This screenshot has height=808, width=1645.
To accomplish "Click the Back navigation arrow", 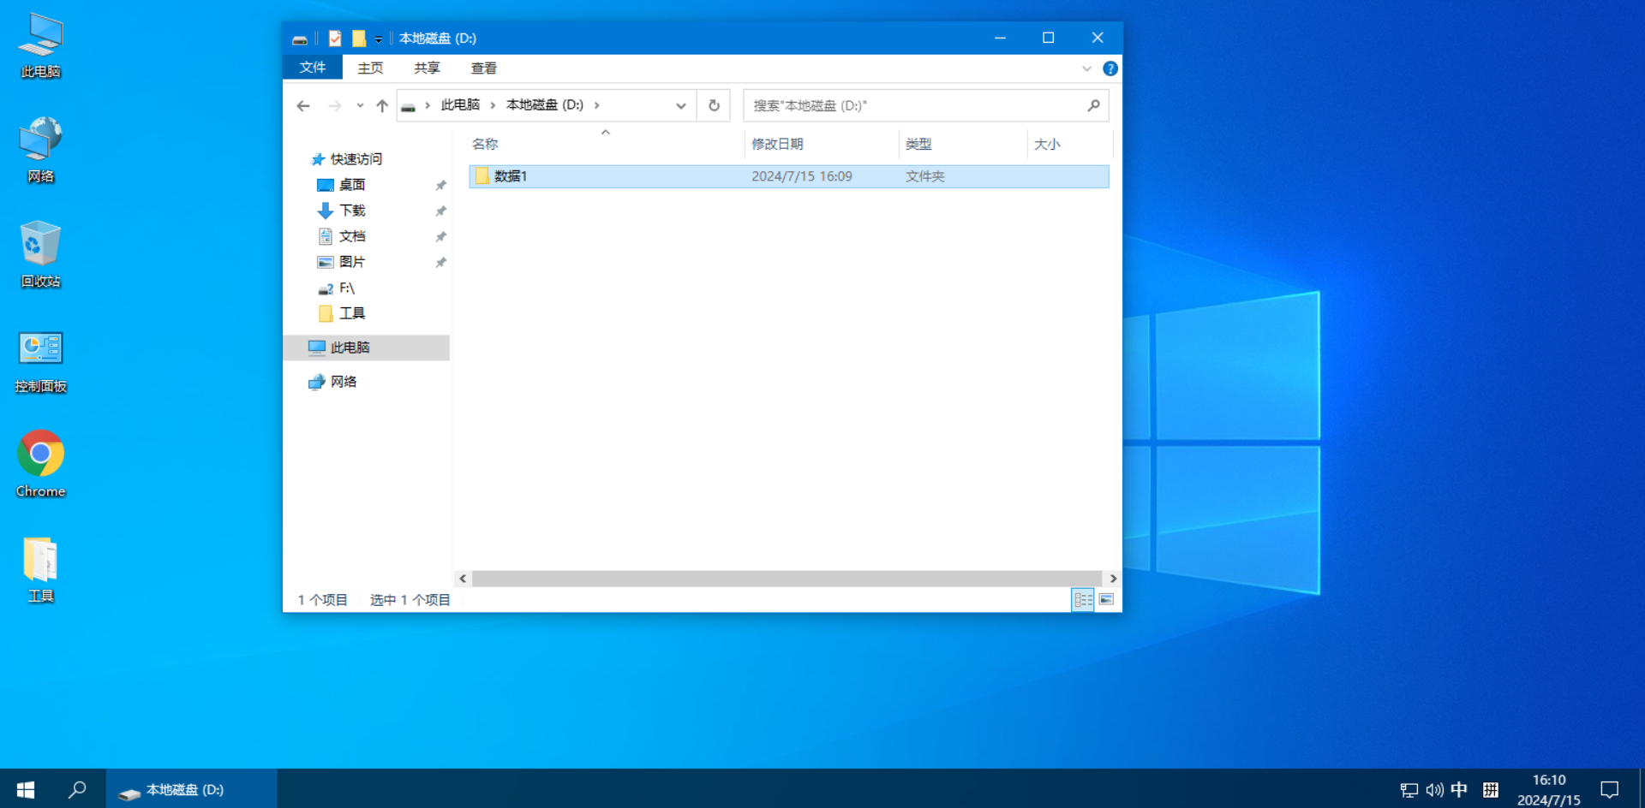I will (303, 106).
